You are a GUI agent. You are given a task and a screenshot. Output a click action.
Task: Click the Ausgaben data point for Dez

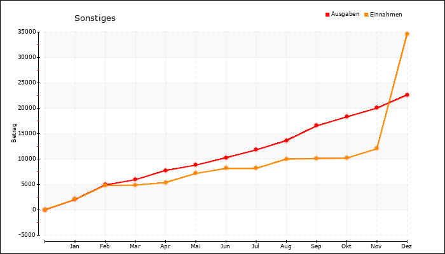407,95
